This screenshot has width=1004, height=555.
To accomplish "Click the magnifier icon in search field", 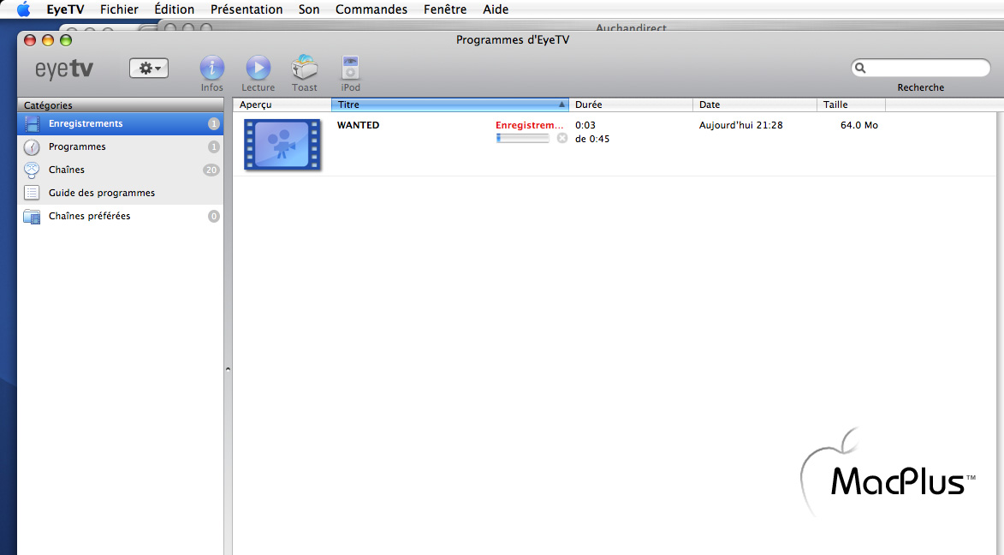I will click(860, 68).
